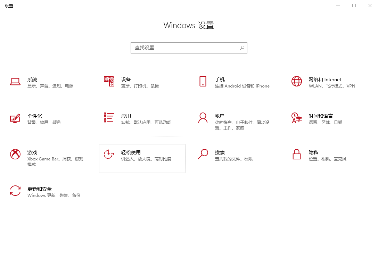The width and height of the screenshot is (378, 258).
Task: Maximize the 设置 window
Action: click(x=354, y=6)
